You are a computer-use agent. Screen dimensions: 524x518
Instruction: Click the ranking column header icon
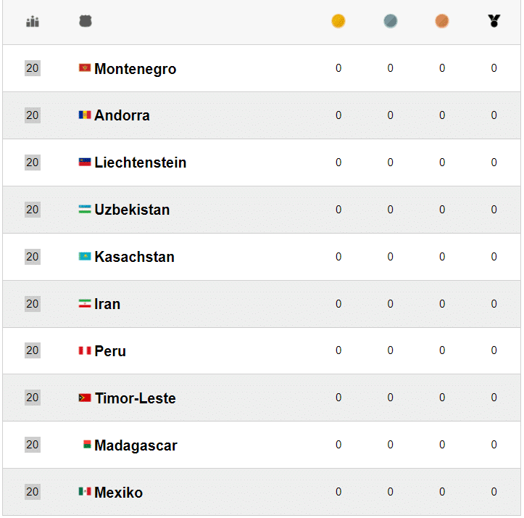coord(33,22)
